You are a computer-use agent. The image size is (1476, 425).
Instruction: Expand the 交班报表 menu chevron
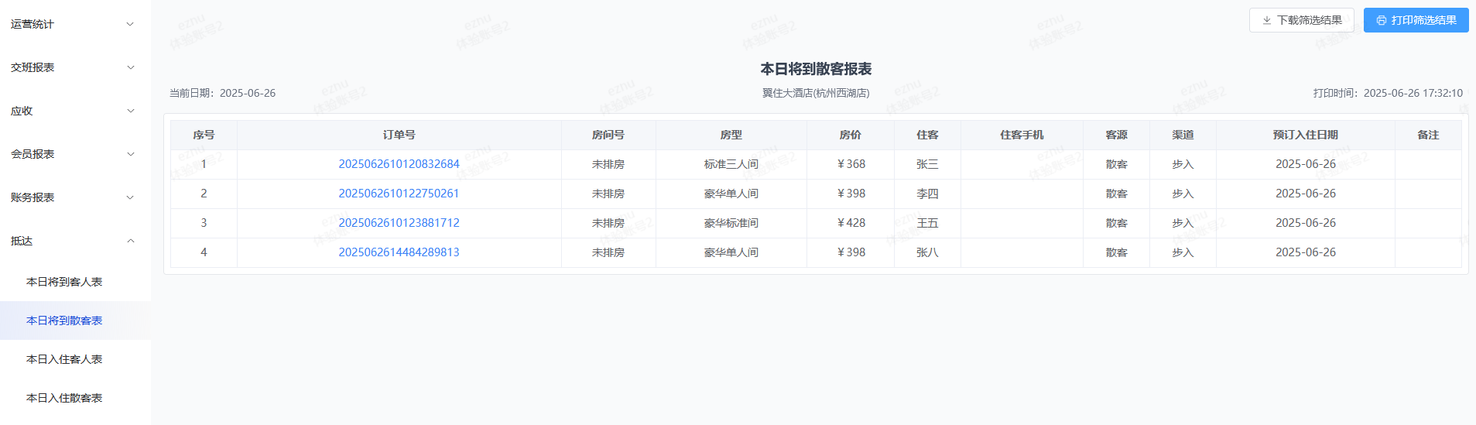[x=130, y=67]
